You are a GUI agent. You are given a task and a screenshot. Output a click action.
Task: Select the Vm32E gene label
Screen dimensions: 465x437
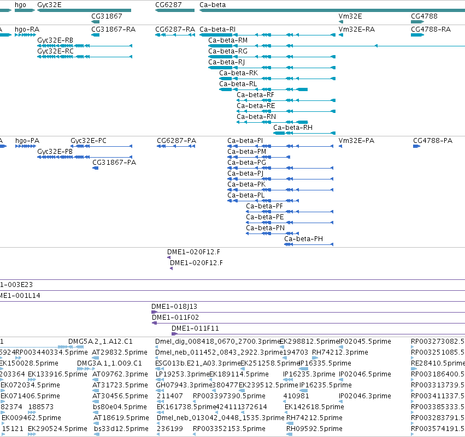tap(350, 16)
